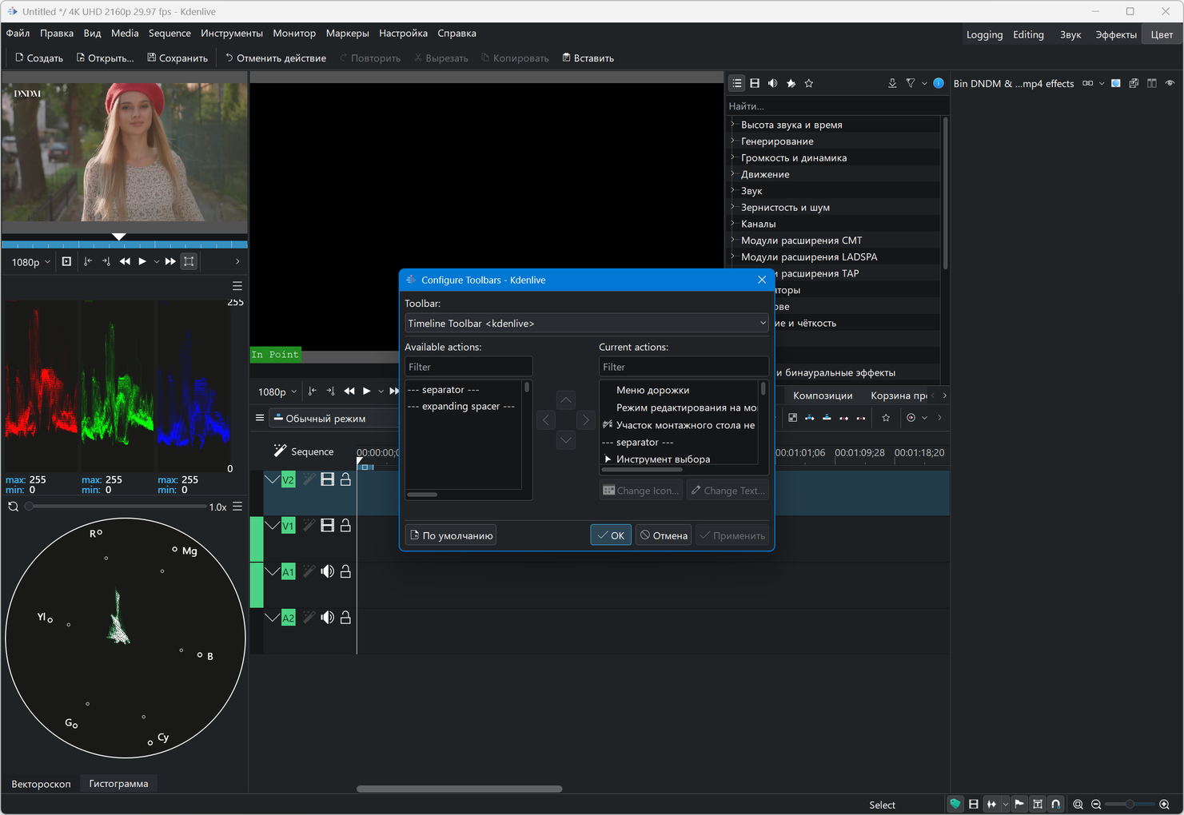Image resolution: width=1184 pixels, height=815 pixels.
Task: Click the download new effects icon
Action: tap(892, 83)
